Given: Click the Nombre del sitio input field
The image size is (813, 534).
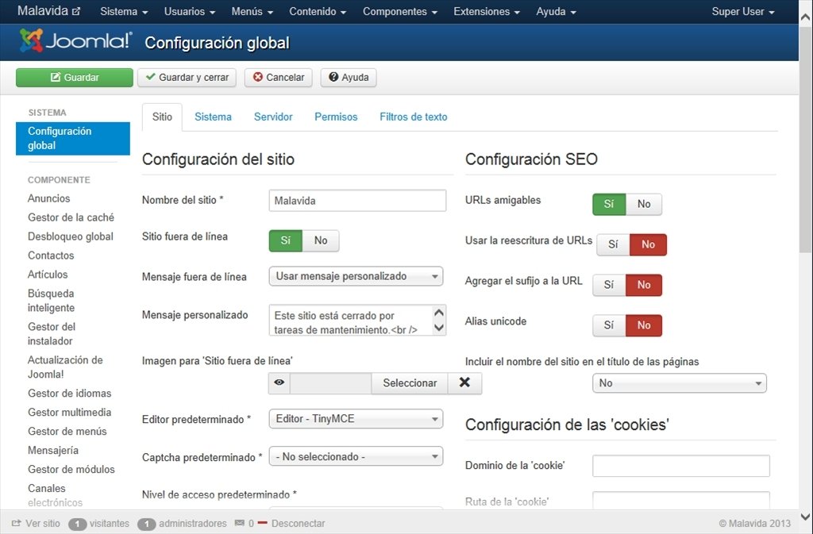Looking at the screenshot, I should 357,201.
